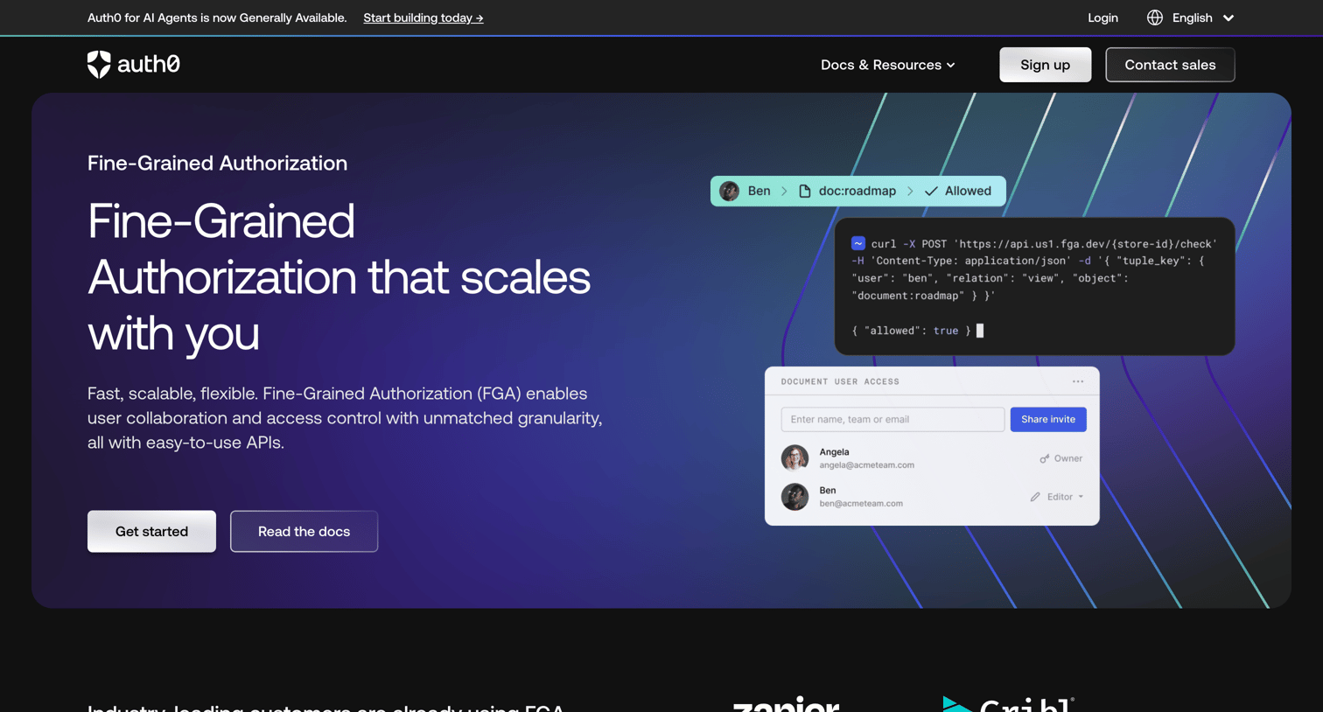Image resolution: width=1323 pixels, height=712 pixels.
Task: Open Read the docs
Action: (x=304, y=531)
